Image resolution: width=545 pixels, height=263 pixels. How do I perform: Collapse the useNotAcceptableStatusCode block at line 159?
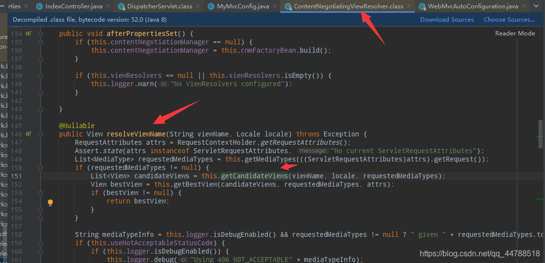[40, 243]
